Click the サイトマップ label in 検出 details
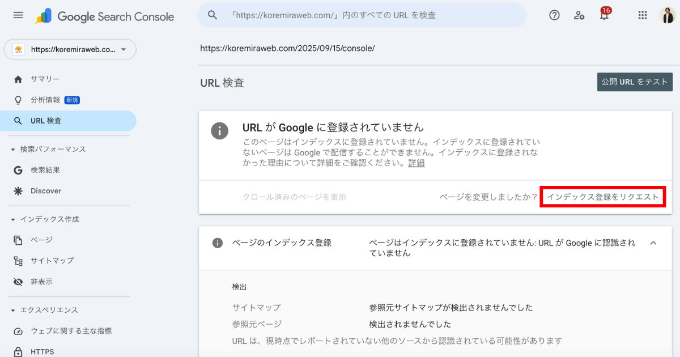The image size is (680, 357). [x=256, y=308]
